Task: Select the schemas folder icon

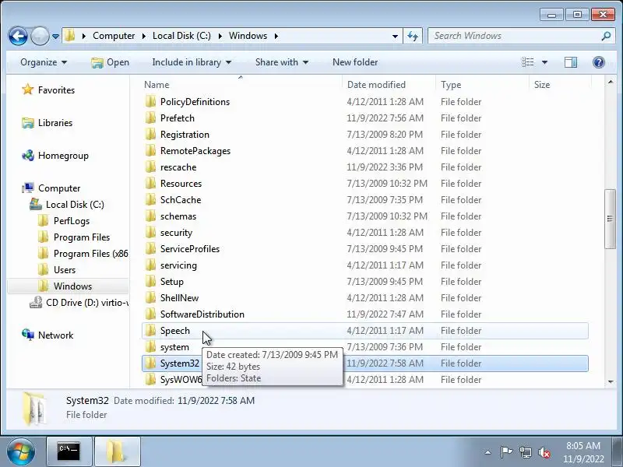Action: 150,216
